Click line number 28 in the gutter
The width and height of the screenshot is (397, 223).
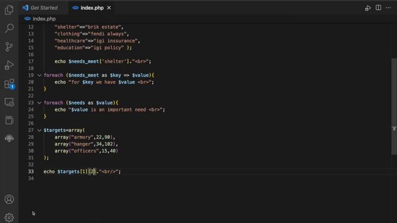click(30, 137)
